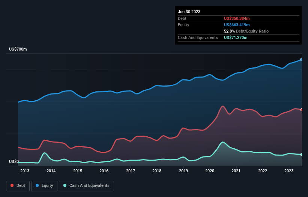Viewport: 308px width, 197px height.
Task: Click the US$700m y-axis label
Action: pos(18,49)
